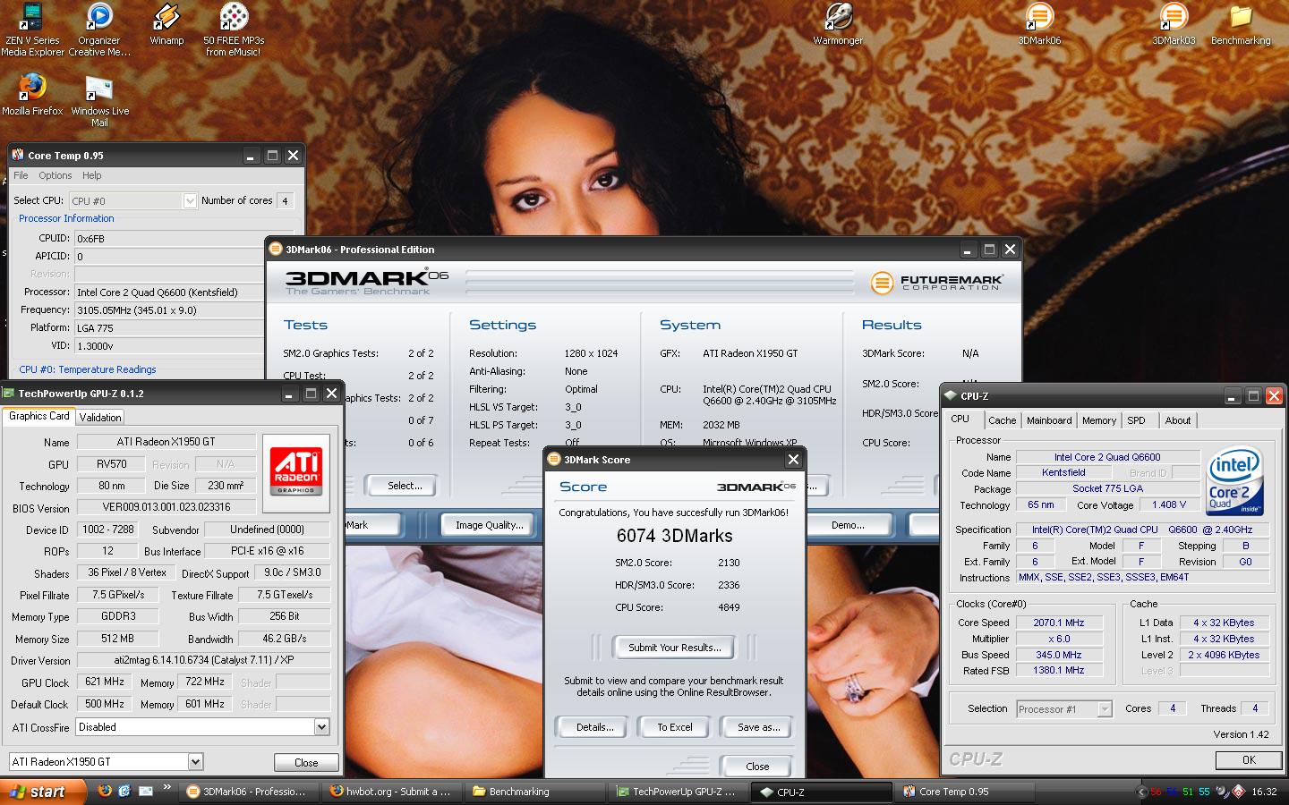Open the Benchmarking folder on the desktop

click(1241, 24)
